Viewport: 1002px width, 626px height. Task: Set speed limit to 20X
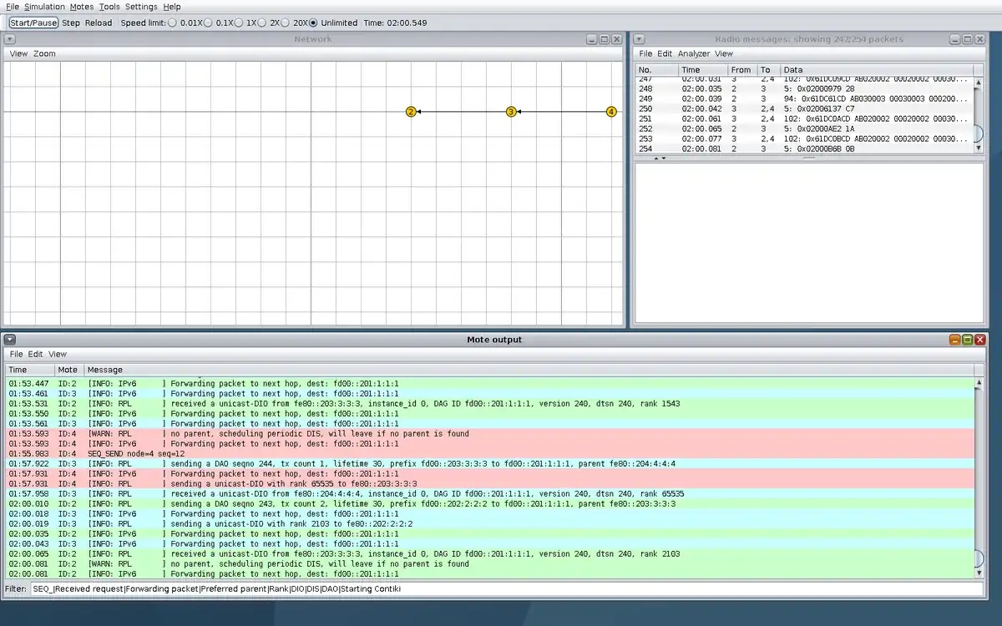[x=285, y=23]
